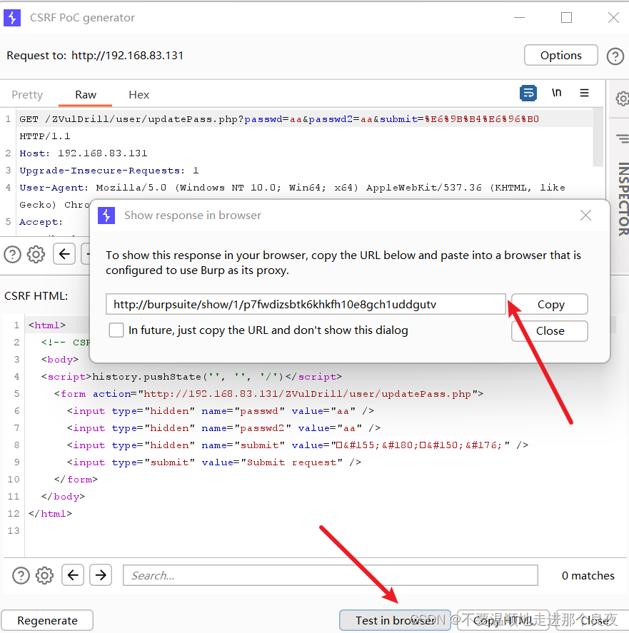The height and width of the screenshot is (633, 629).
Task: Close the Show response in browser dialog
Action: click(585, 216)
